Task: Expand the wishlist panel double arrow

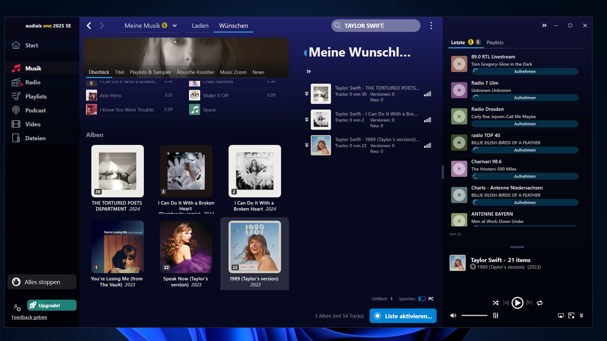Action: pyautogui.click(x=309, y=72)
